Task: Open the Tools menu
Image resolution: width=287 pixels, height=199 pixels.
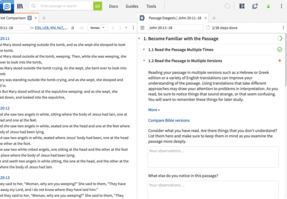Action: pyautogui.click(x=151, y=6)
